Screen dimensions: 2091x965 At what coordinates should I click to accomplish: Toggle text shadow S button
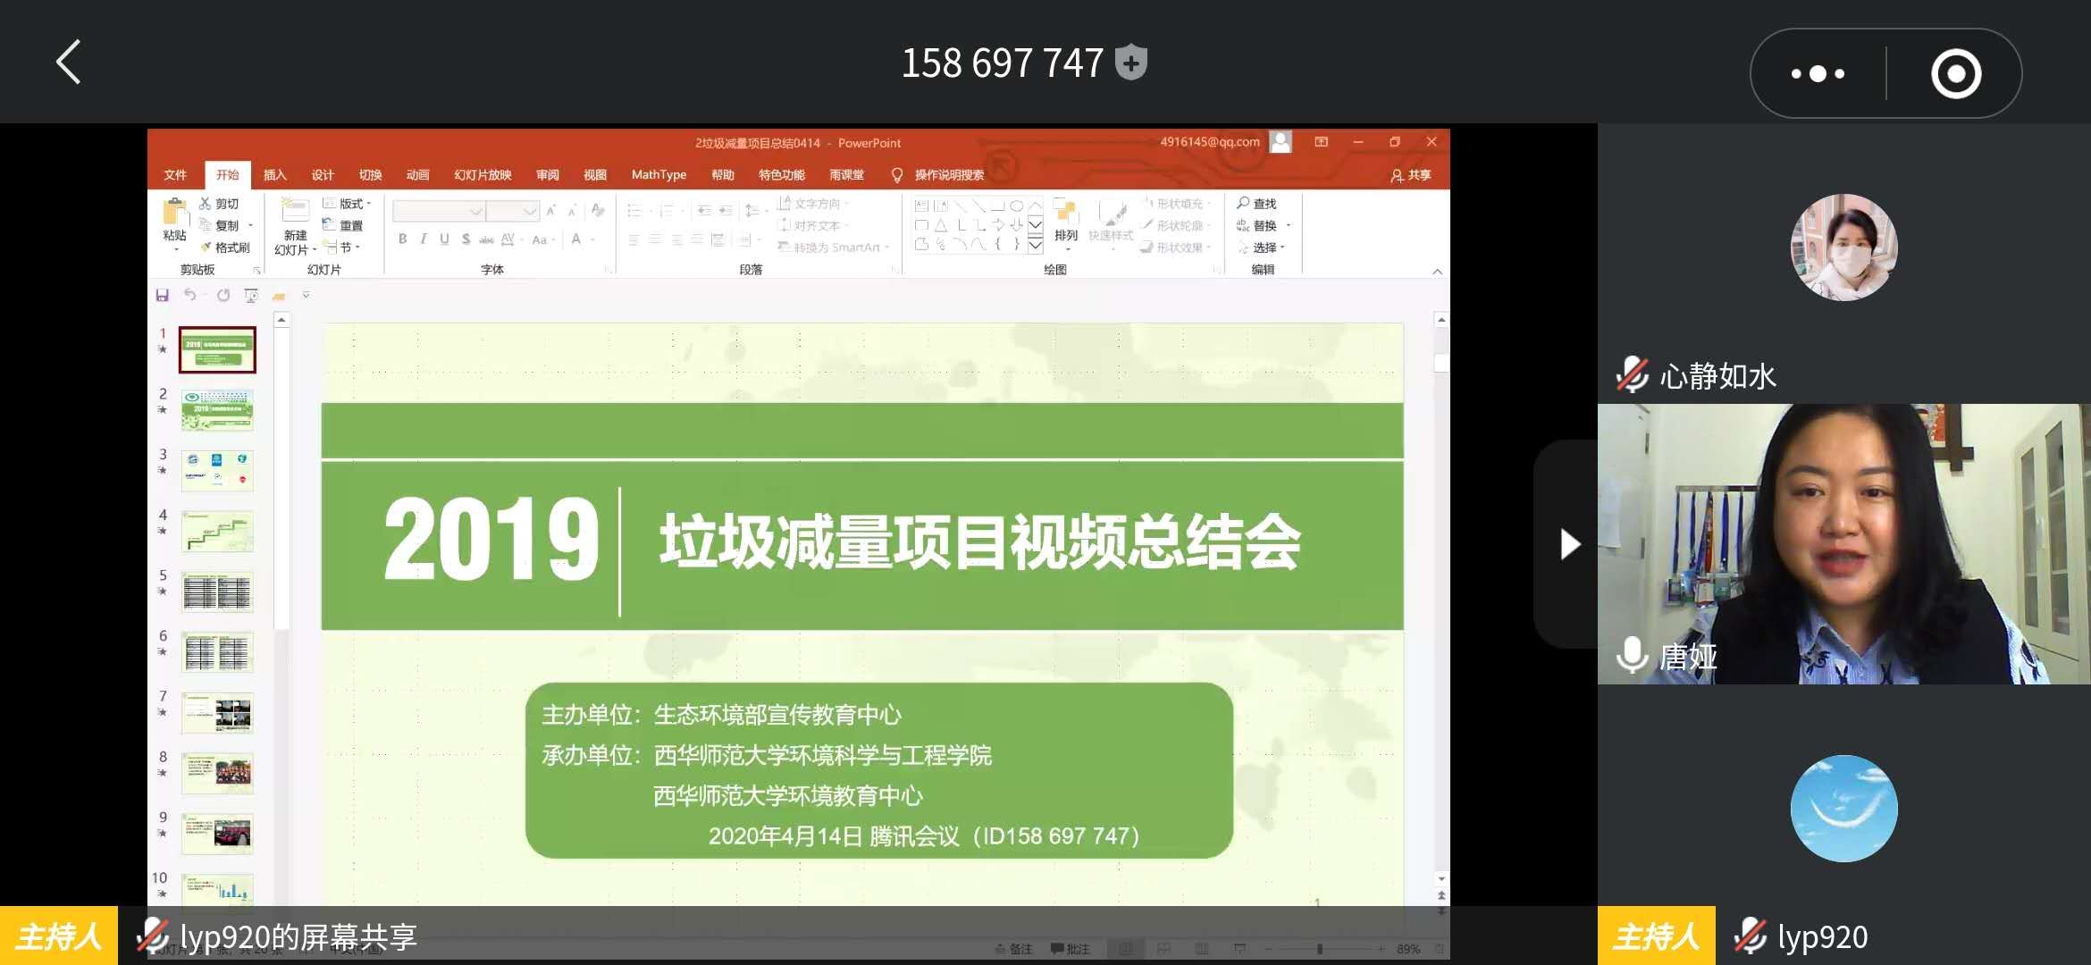click(466, 239)
